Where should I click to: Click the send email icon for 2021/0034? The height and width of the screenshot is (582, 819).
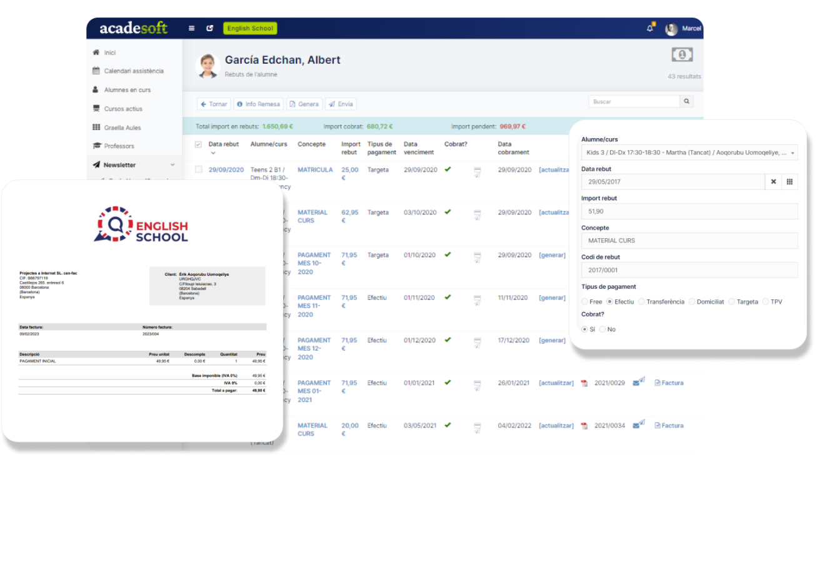[638, 424]
